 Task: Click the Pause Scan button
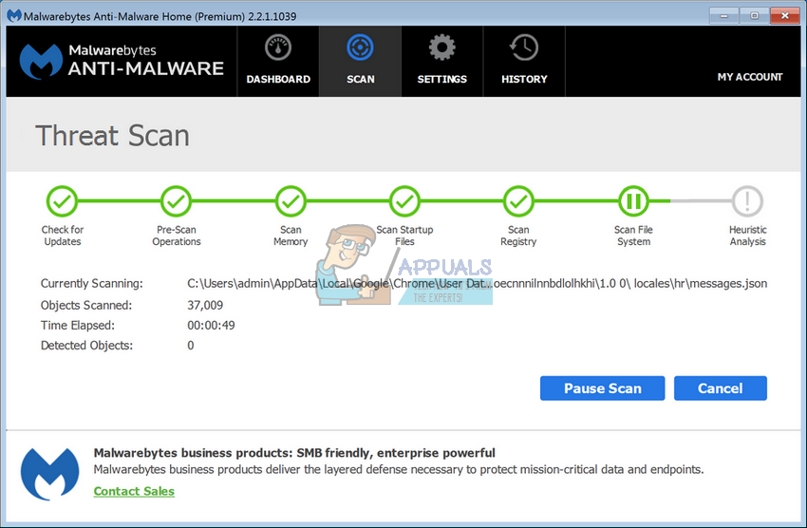tap(602, 388)
